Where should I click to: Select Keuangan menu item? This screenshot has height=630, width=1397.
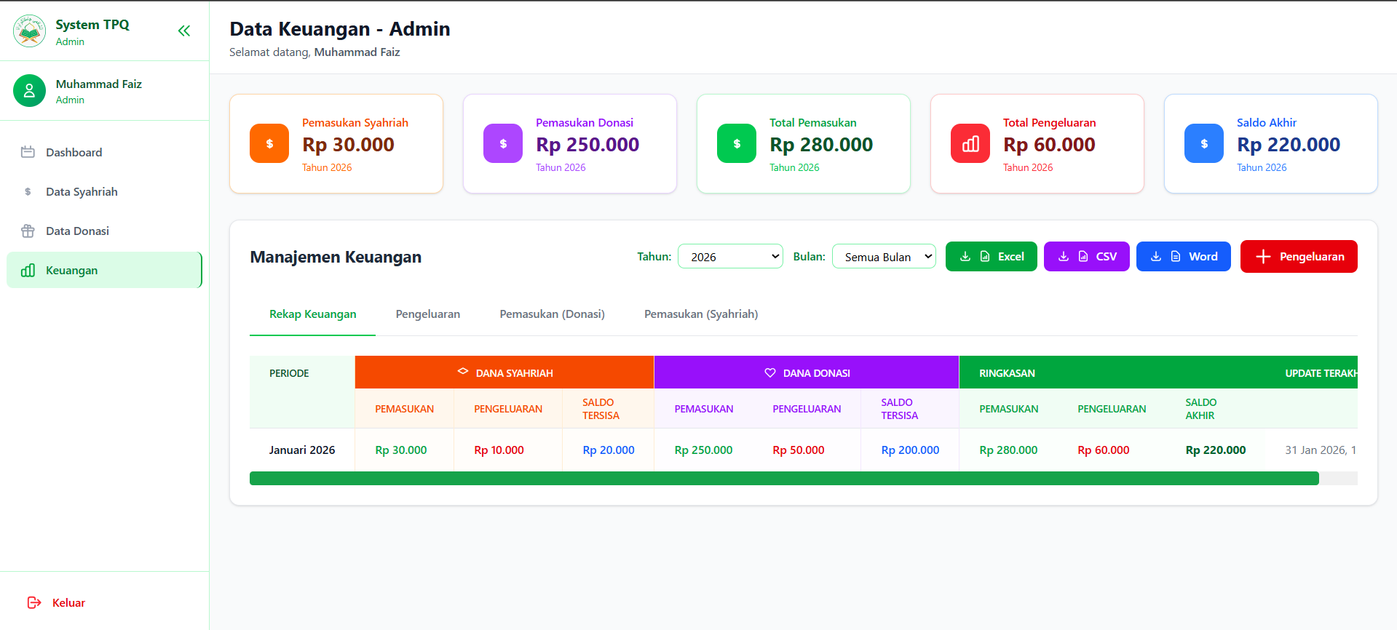tap(104, 270)
